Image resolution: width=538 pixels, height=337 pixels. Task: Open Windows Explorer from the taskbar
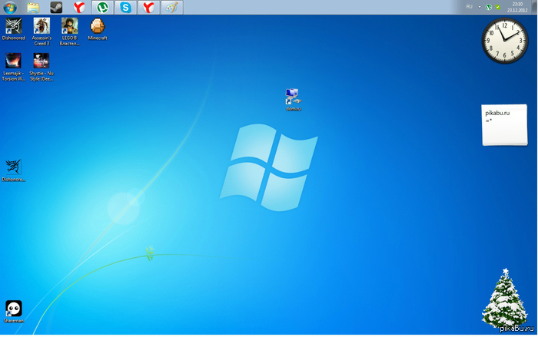click(x=34, y=7)
